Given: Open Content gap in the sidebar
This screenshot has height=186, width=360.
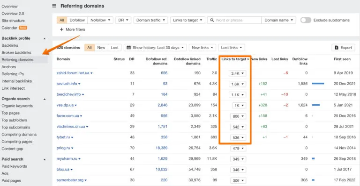Looking at the screenshot, I should click(12, 149).
